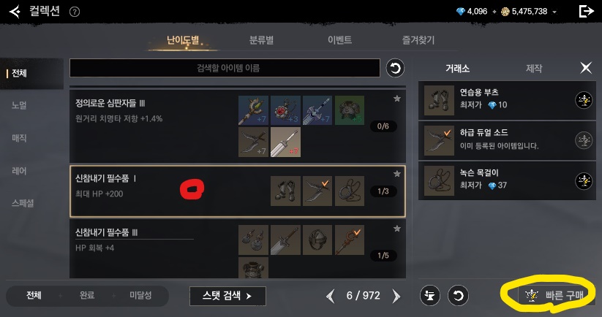
Task: Click the refresh icon next to anvil button
Action: (x=458, y=296)
